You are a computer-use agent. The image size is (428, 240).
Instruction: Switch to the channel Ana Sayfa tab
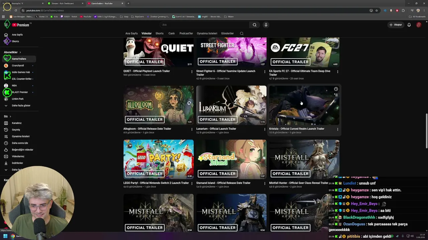(x=131, y=33)
